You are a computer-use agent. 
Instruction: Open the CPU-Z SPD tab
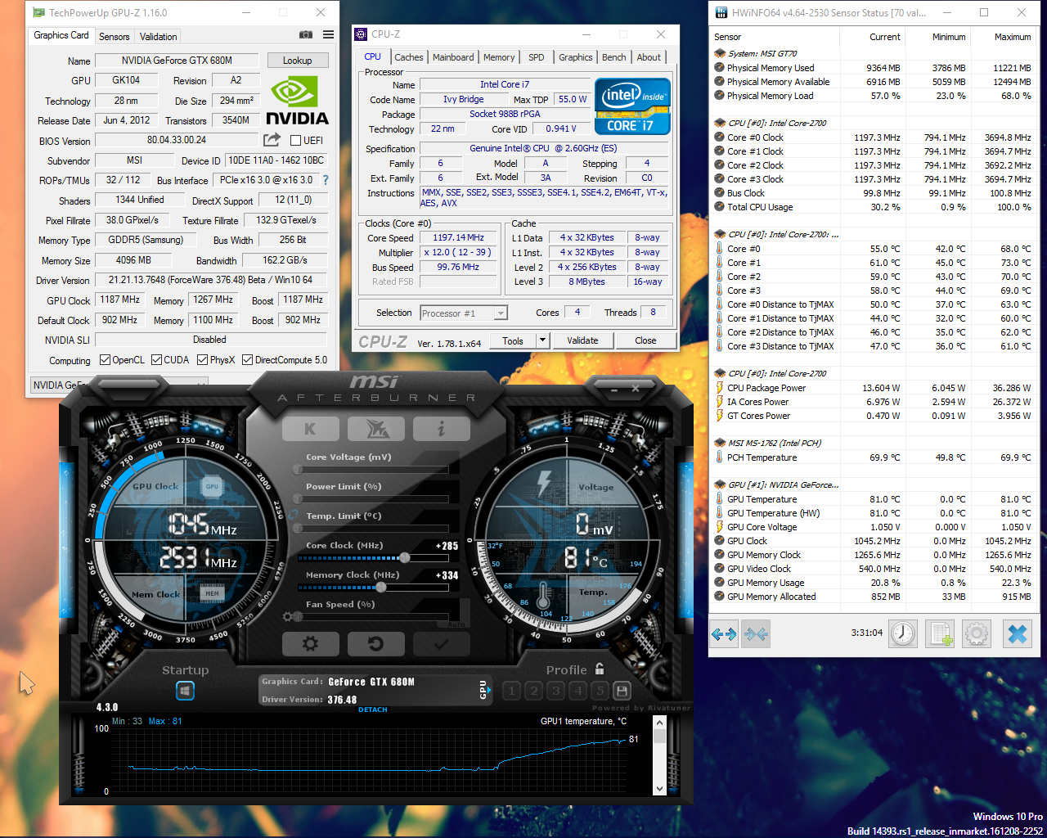pos(536,57)
